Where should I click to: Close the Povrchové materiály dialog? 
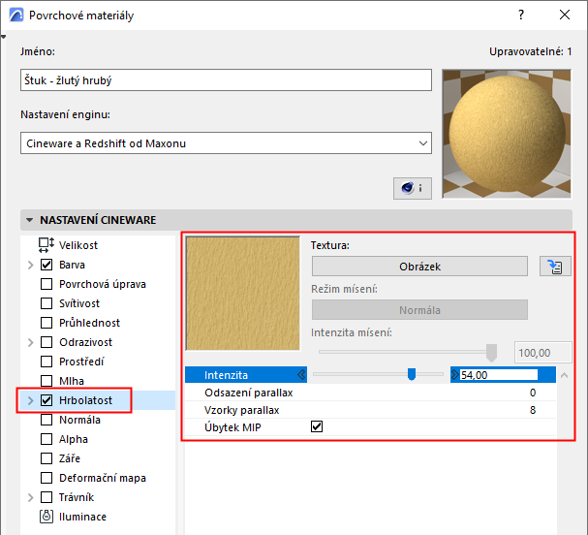[x=565, y=15]
